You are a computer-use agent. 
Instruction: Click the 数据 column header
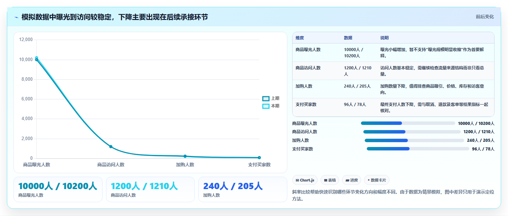(348, 38)
